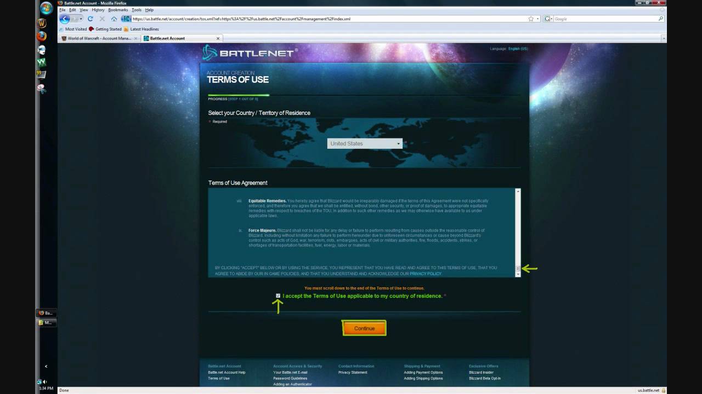The image size is (702, 394).
Task: Open Firefox from the quick launch sidebar
Action: point(42,36)
